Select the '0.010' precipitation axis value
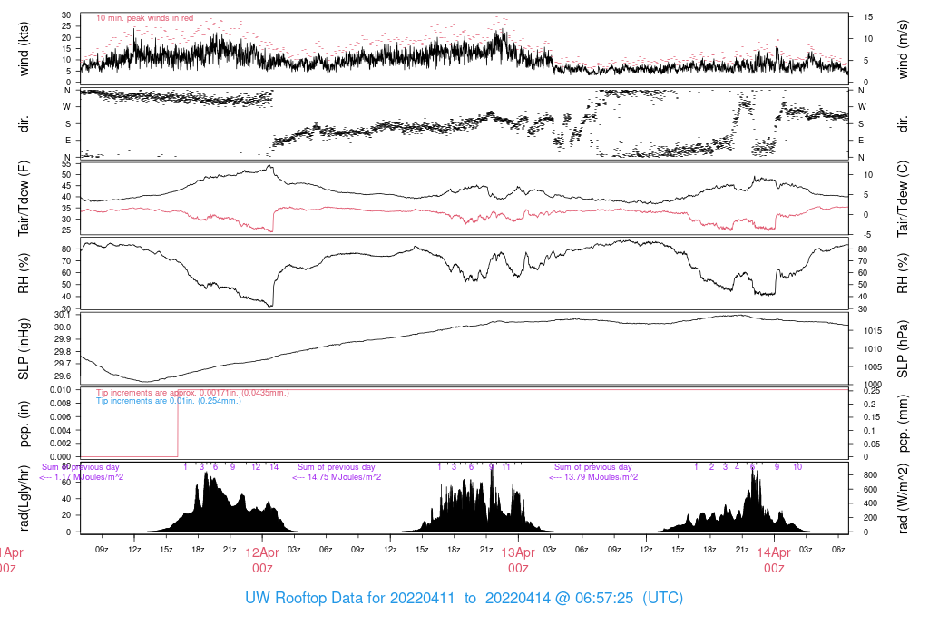The height and width of the screenshot is (635, 929). point(60,390)
